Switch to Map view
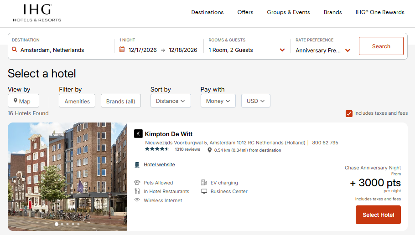Image resolution: width=415 pixels, height=235 pixels. pos(24,101)
